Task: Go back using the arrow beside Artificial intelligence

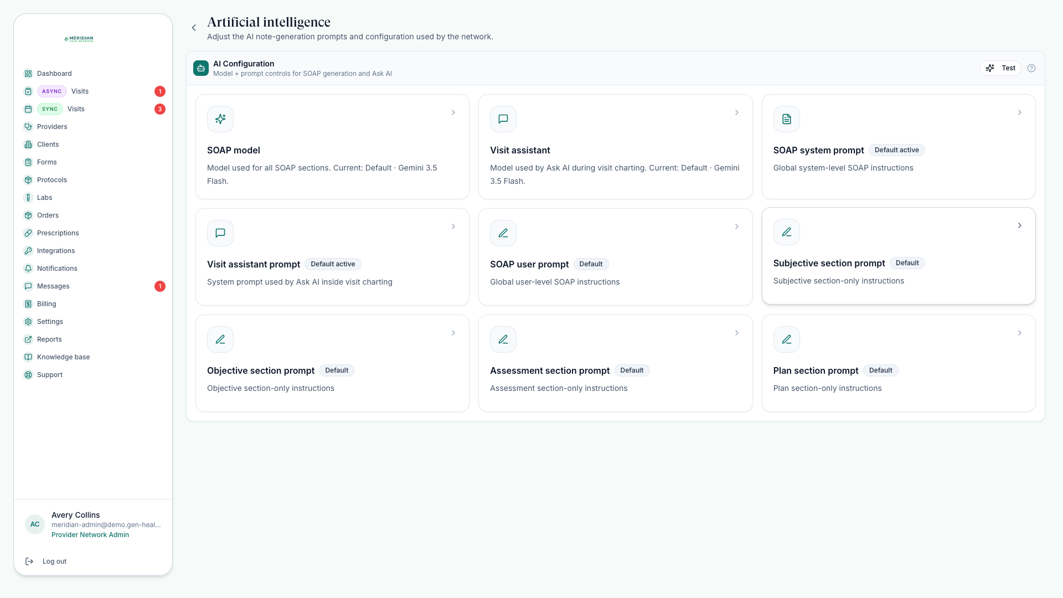Action: pos(194,28)
